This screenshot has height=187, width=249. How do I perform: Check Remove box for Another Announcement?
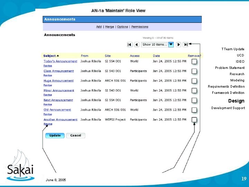coord(194,119)
